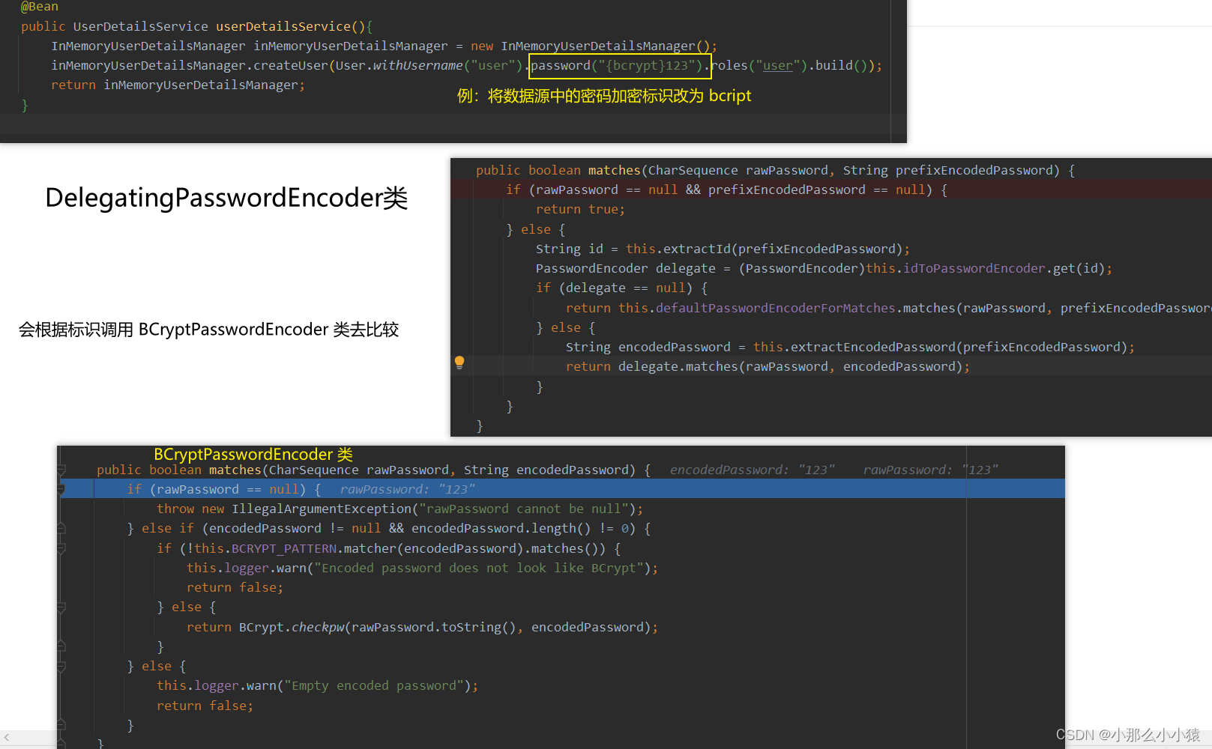This screenshot has width=1212, height=749.
Task: Click 'if (delegate == null) {' line
Action: pos(621,288)
